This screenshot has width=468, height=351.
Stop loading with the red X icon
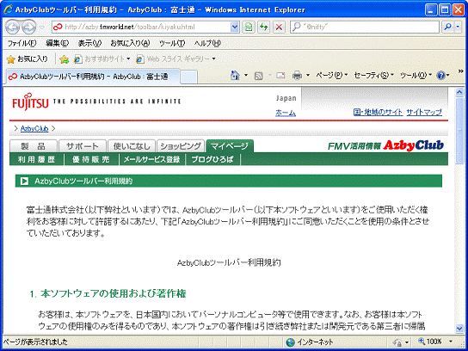[x=279, y=28]
